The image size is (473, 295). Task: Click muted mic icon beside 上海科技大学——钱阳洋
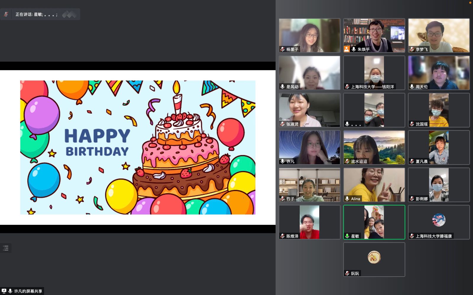point(347,86)
